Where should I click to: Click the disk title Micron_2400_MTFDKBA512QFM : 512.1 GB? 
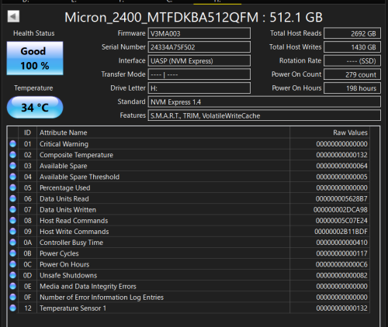coord(193,17)
